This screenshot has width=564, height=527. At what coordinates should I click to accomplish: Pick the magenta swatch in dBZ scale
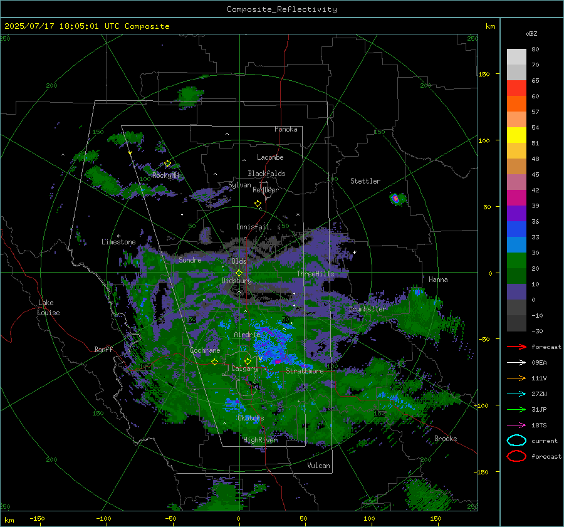(x=516, y=197)
